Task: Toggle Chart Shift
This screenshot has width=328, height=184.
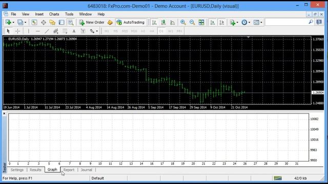Action: (222, 22)
